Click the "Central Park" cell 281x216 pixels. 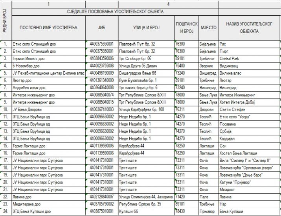point(230,58)
